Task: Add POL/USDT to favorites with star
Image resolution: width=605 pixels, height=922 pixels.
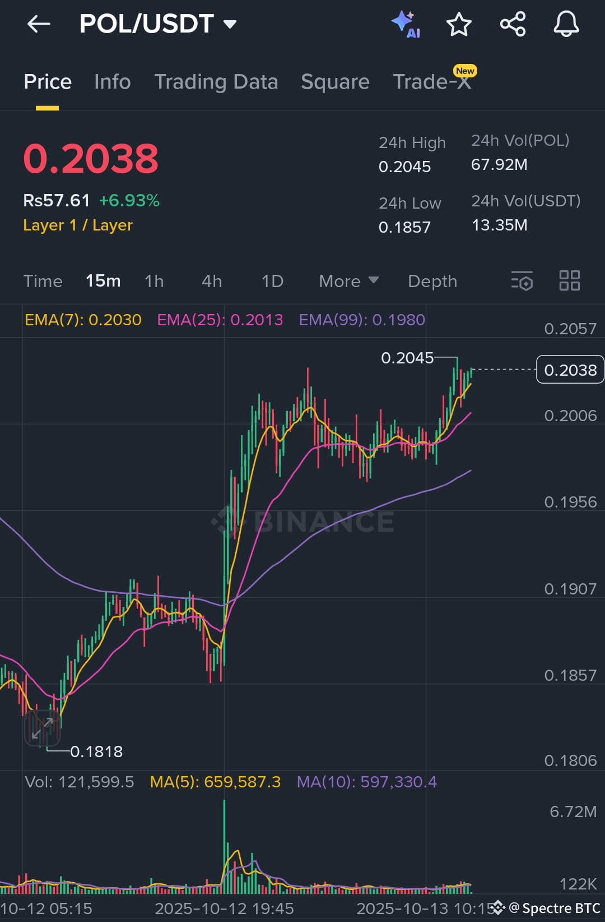Action: [x=459, y=24]
